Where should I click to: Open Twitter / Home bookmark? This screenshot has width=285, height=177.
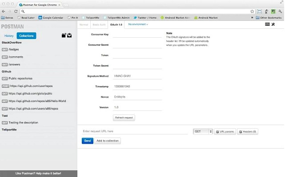145,18
